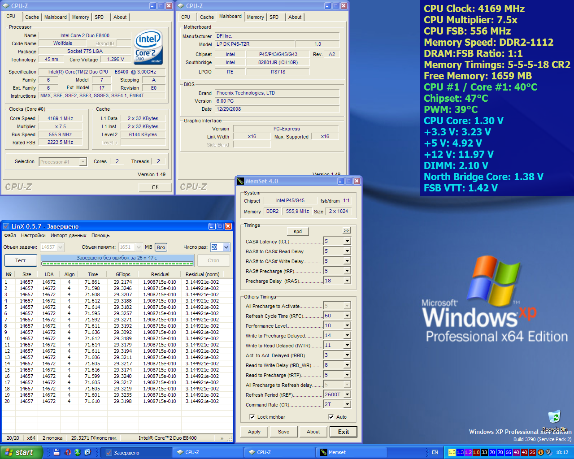Click the Intel Core 2 Duo logo
Screen dimensions: 574x459
click(148, 48)
